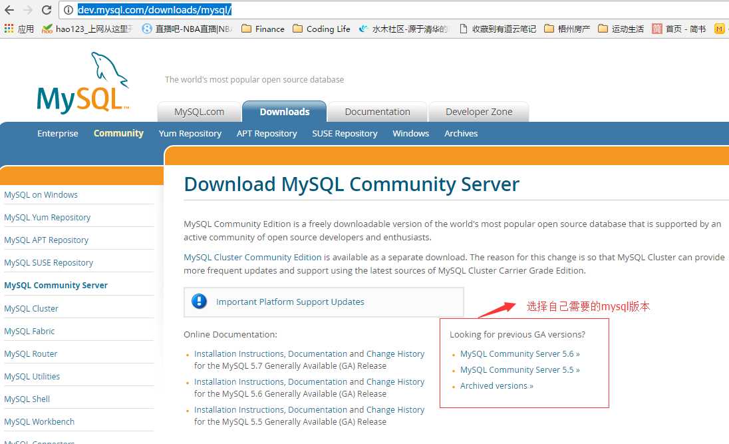
Task: Open the 直播吧-NBA直播 bookmark
Action: (187, 29)
